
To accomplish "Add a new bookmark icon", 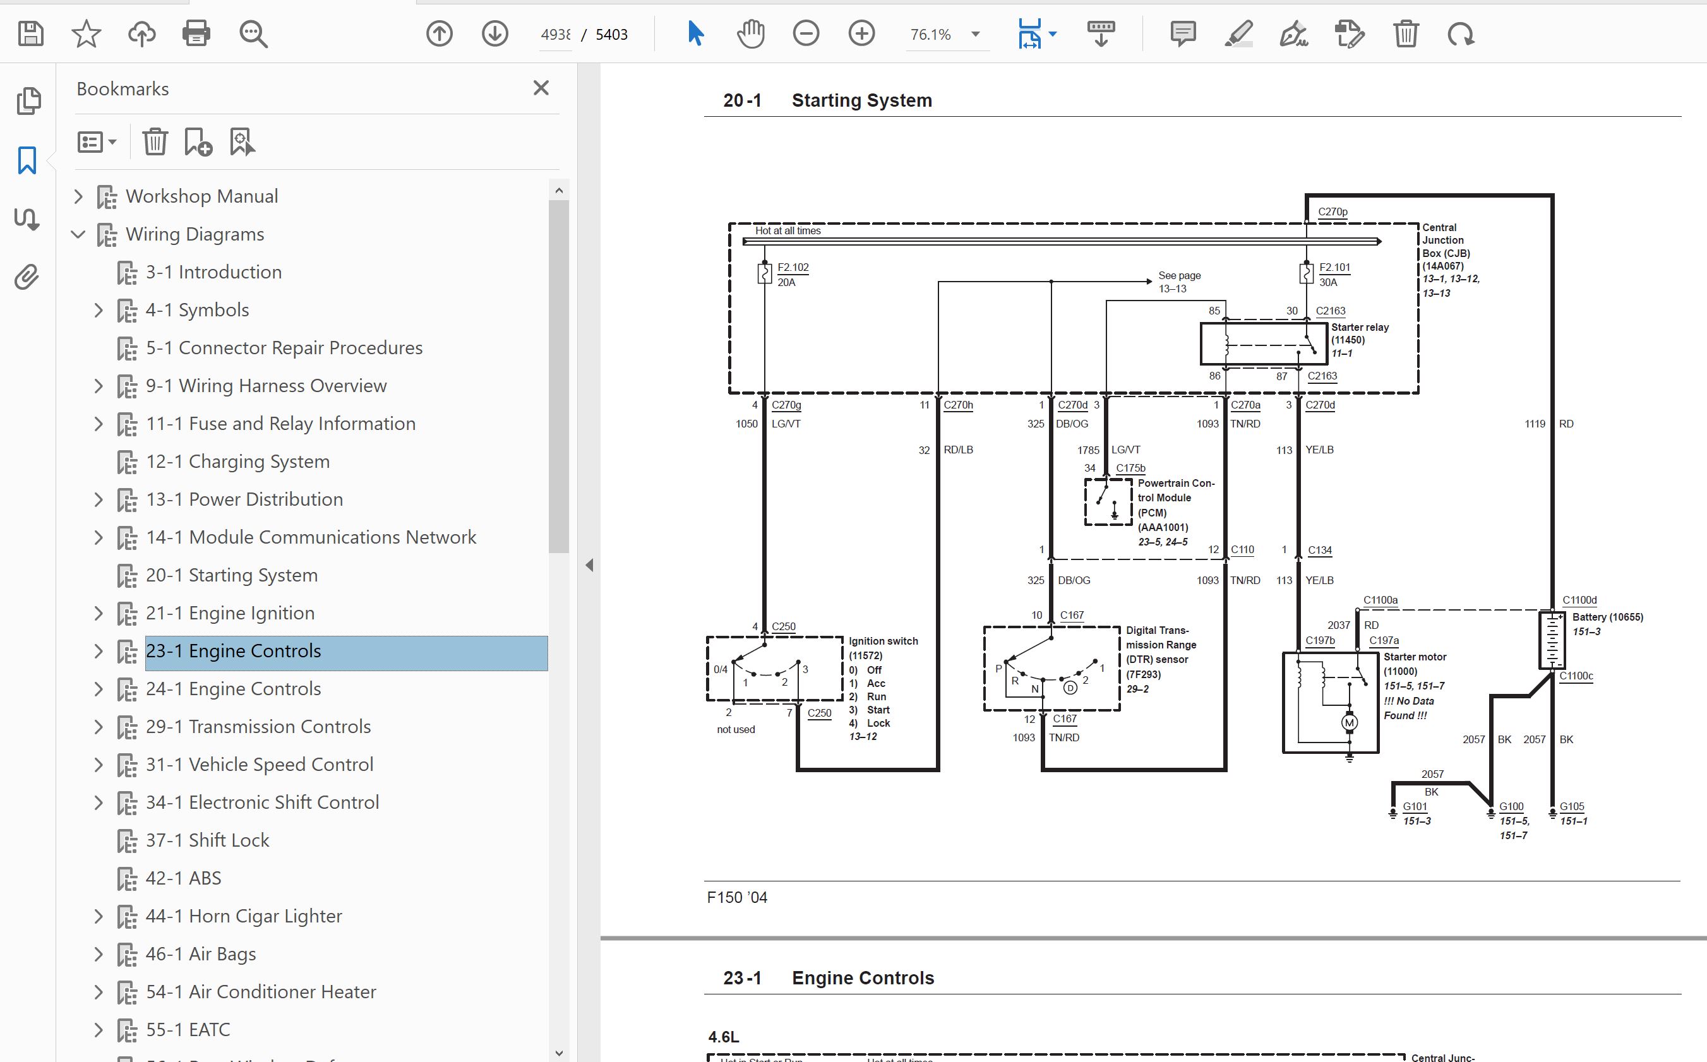I will point(198,142).
